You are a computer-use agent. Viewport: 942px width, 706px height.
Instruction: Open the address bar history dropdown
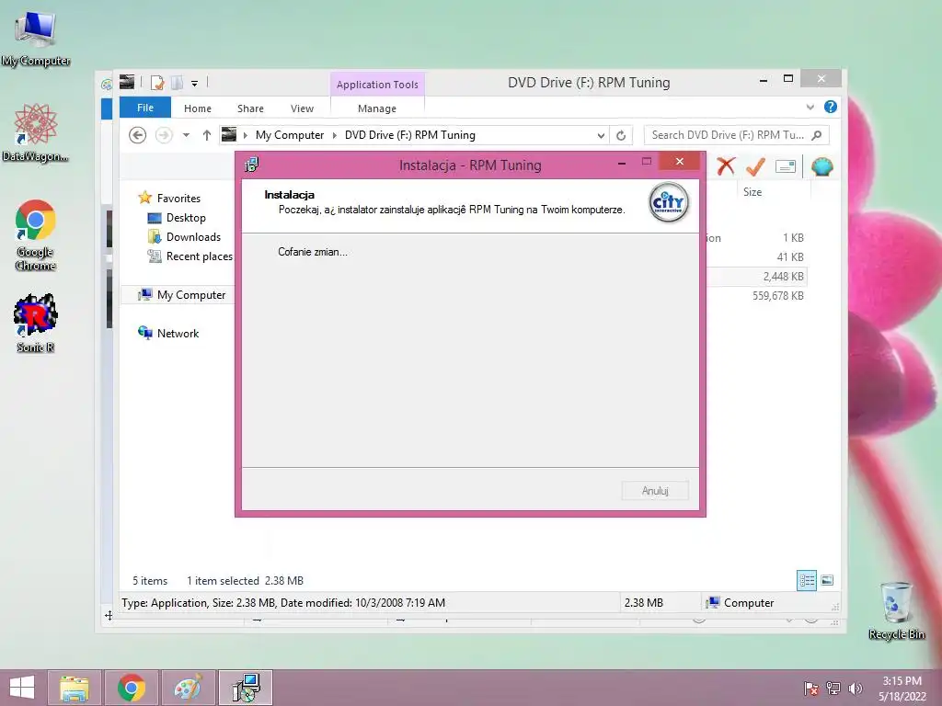tap(600, 136)
